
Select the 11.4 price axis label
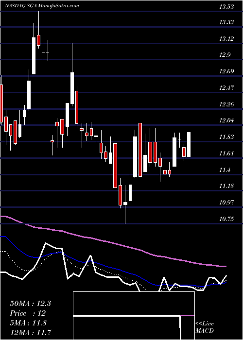point(226,170)
